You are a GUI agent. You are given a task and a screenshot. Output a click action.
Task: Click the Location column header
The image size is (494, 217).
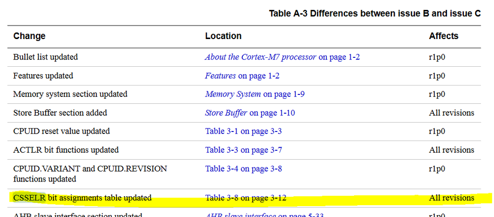(x=223, y=36)
